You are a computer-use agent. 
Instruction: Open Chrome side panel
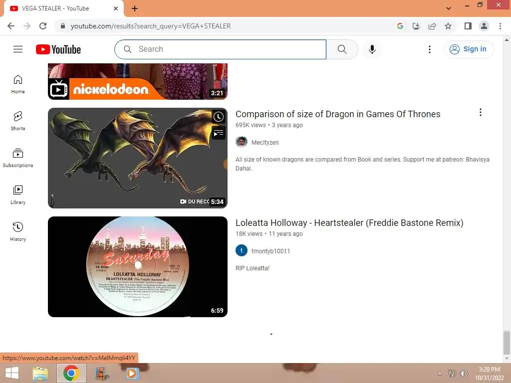pos(468,26)
